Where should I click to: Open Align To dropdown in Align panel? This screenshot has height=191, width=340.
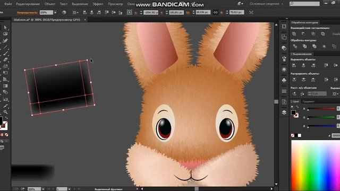point(335,94)
